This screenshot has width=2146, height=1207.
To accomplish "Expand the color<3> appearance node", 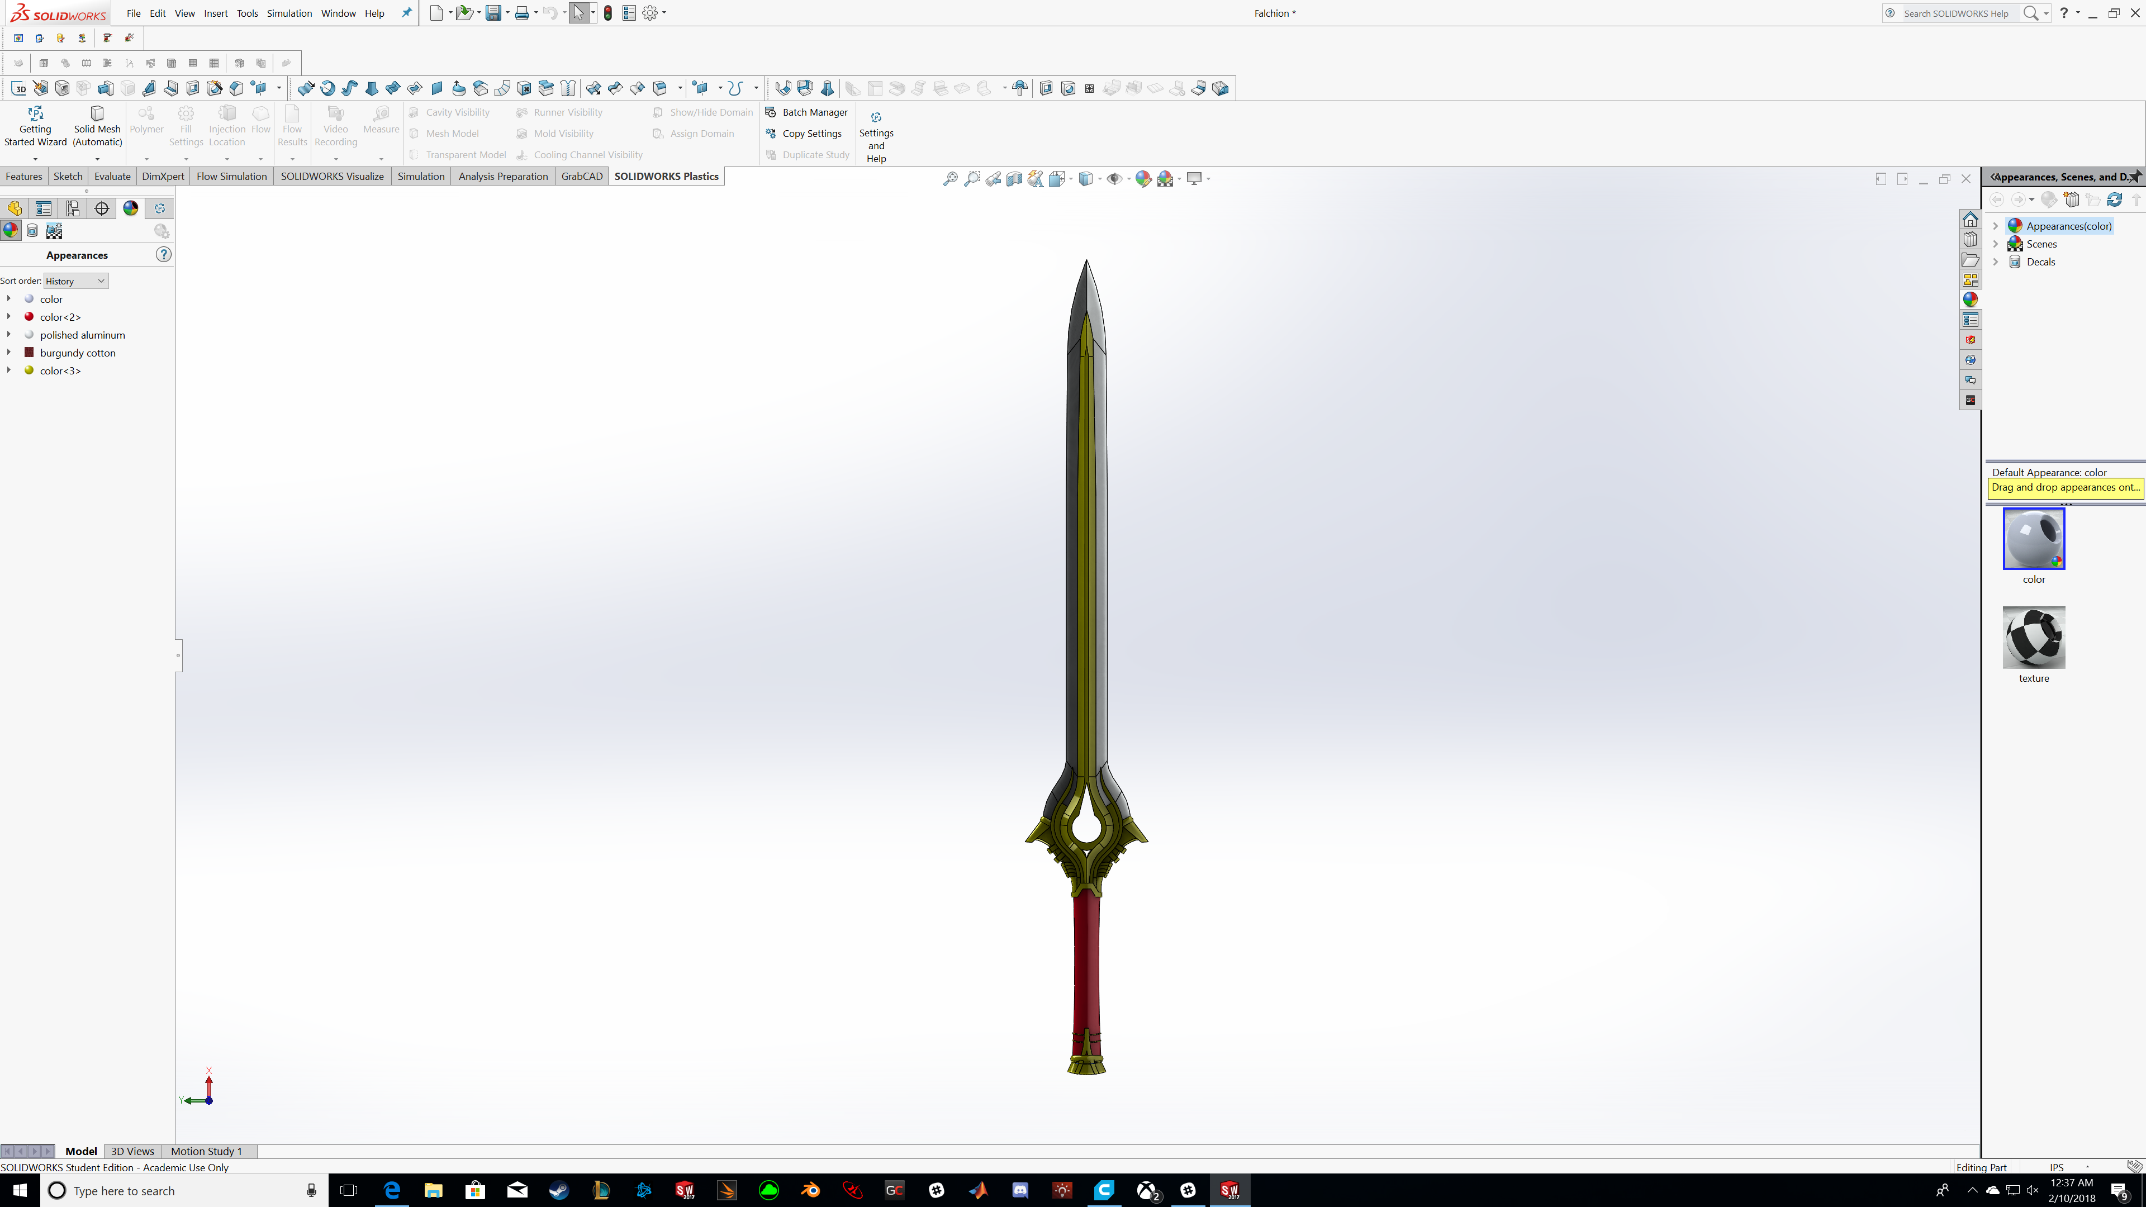I will tap(9, 370).
